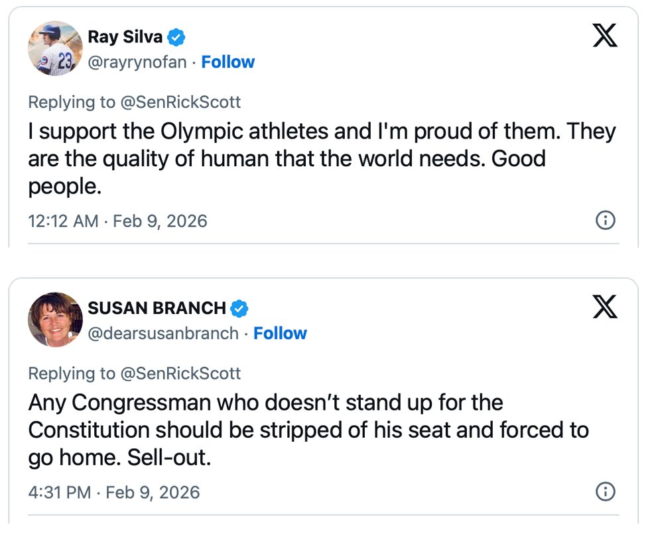Follow the @rayrynofan account

pos(227,62)
